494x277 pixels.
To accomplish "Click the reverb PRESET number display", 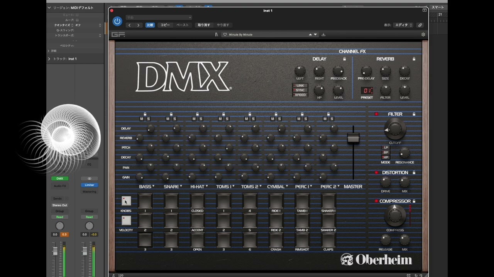I will 367,91.
